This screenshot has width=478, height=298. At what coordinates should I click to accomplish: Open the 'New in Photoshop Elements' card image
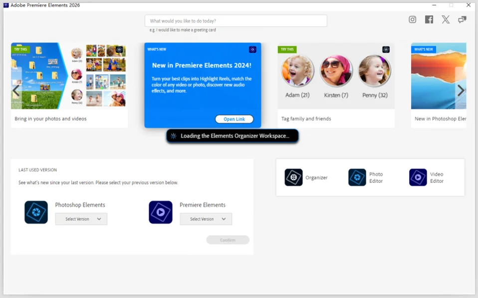439,76
